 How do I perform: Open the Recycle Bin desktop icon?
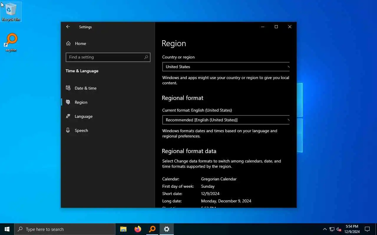(11, 12)
